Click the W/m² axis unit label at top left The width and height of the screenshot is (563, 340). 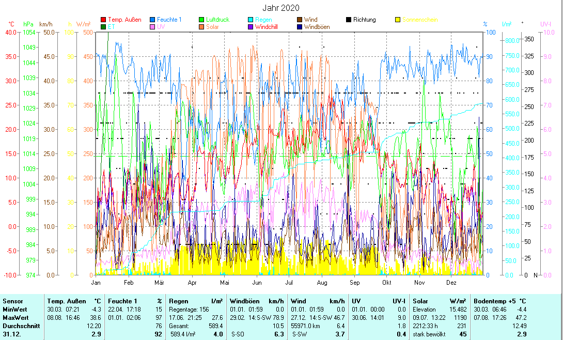(83, 24)
